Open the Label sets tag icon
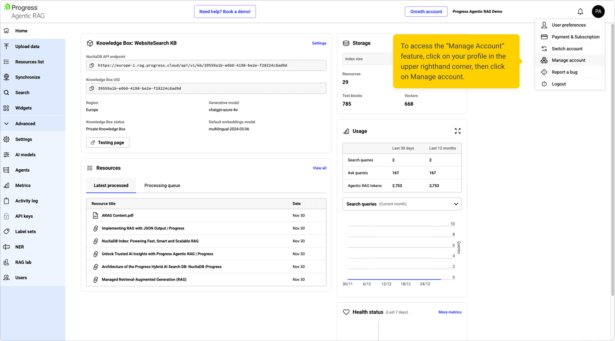Viewport: 615px width, 341px height. 6,231
